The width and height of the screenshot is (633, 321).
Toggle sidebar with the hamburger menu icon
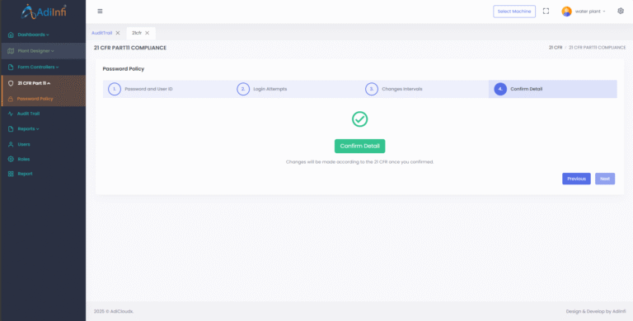100,12
